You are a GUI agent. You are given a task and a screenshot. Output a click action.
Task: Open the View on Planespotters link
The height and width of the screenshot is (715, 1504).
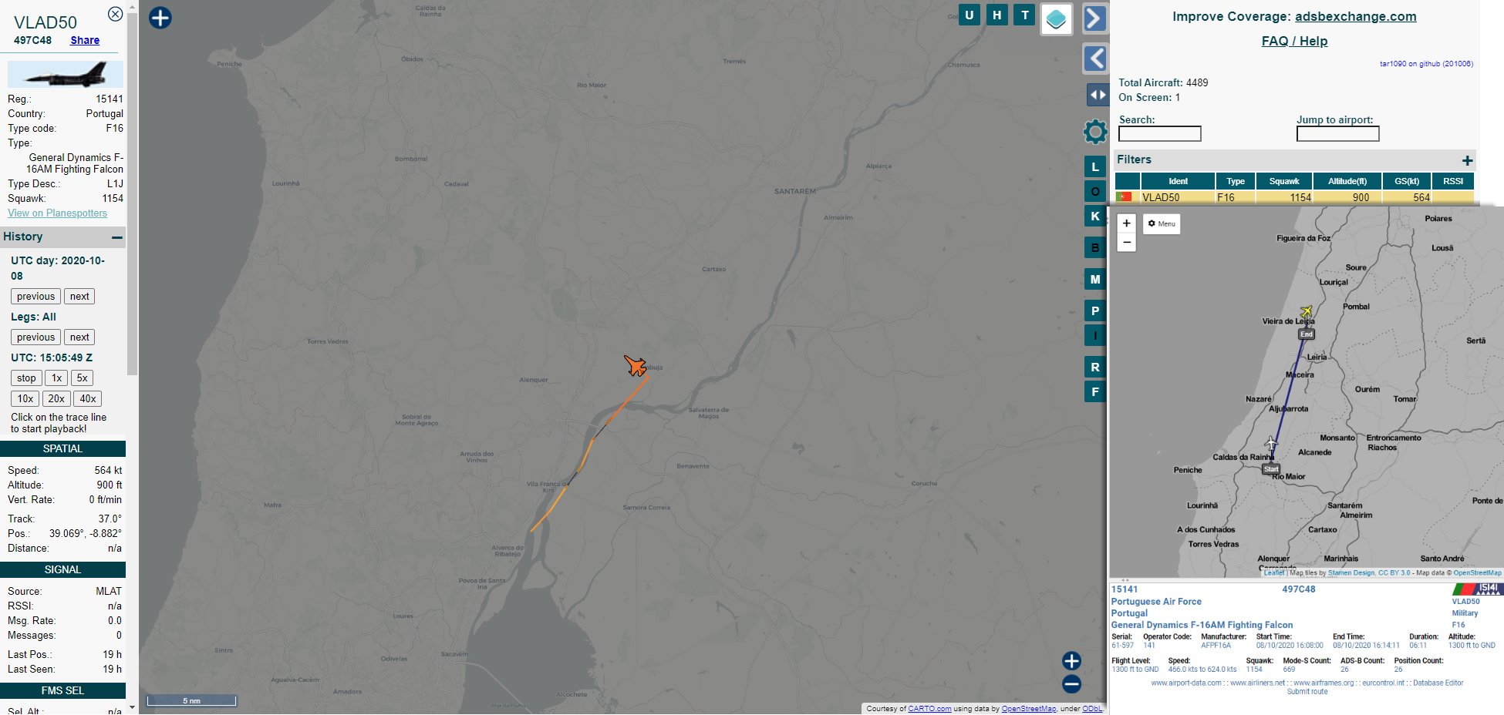(58, 213)
